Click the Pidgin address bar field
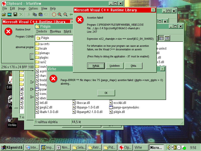This screenshot has height=151, width=201. point(54,38)
